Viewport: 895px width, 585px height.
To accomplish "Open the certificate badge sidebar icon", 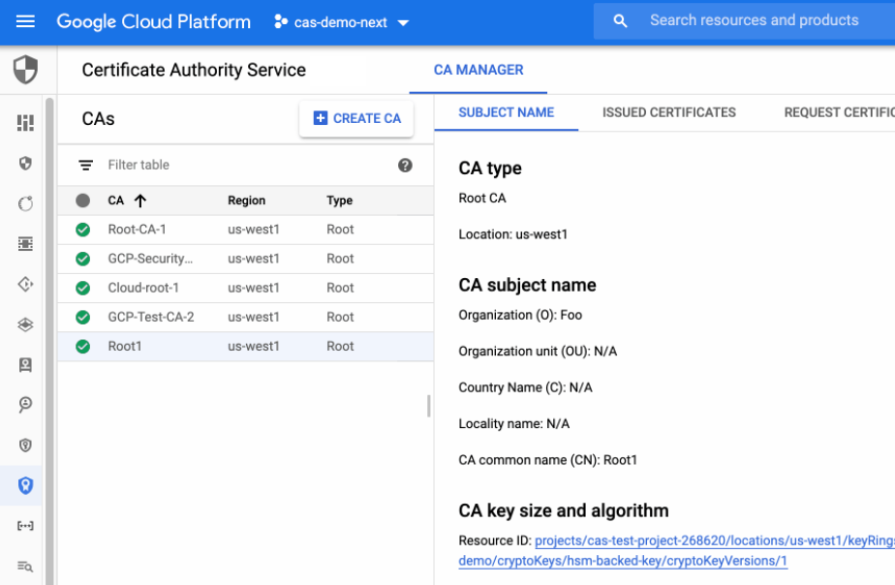I will click(x=25, y=365).
